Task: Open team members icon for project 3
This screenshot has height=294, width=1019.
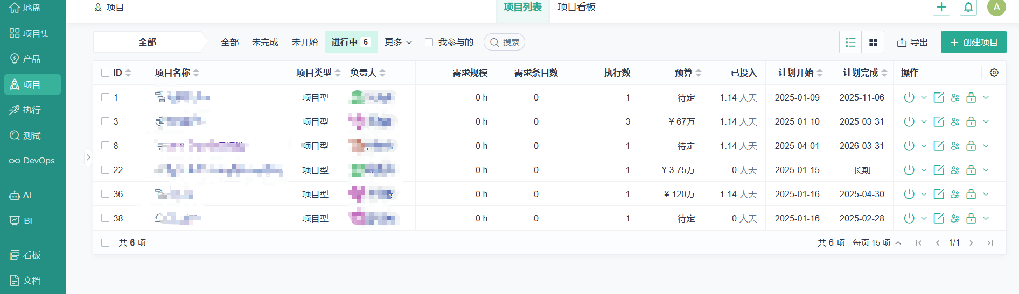Action: (955, 121)
